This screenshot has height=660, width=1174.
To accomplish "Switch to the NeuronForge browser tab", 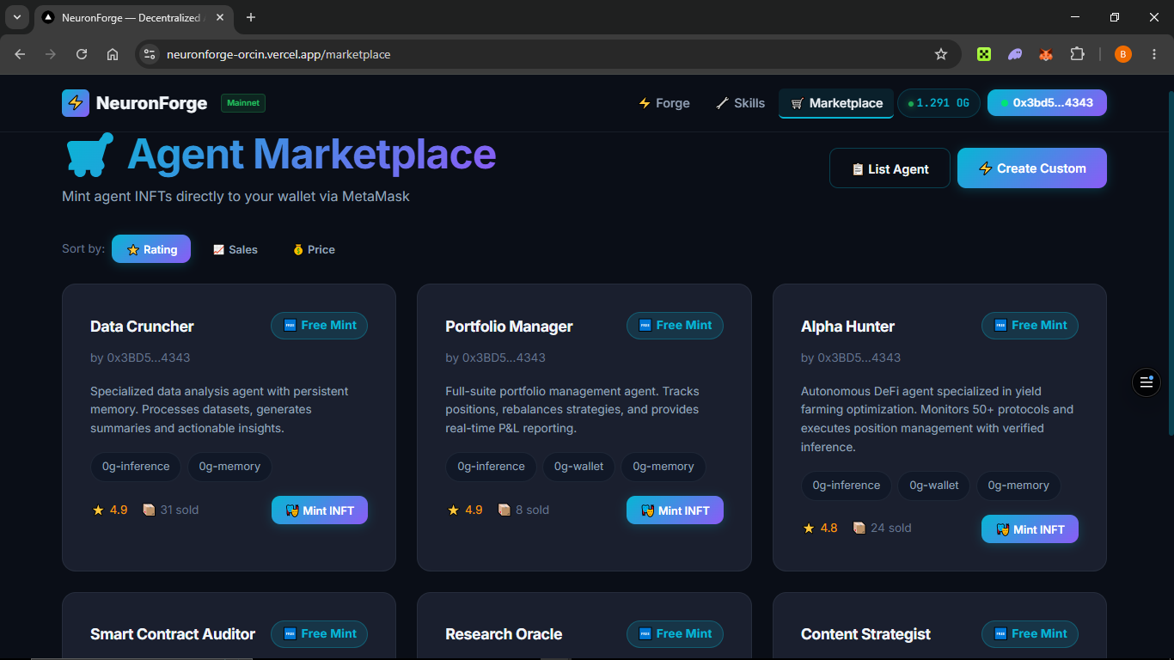I will [134, 18].
